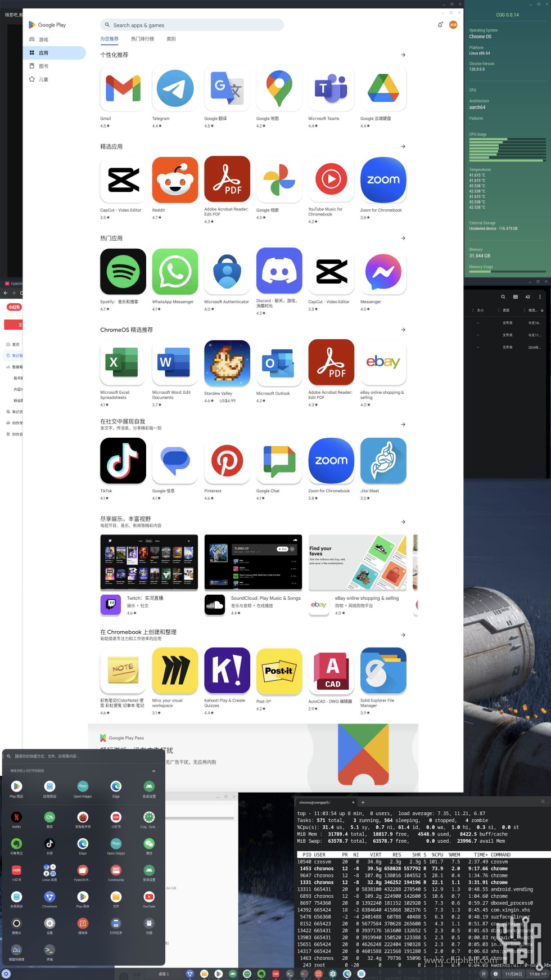Open a new terminal tab with plus button
This screenshot has height=980, width=551.
(x=363, y=802)
